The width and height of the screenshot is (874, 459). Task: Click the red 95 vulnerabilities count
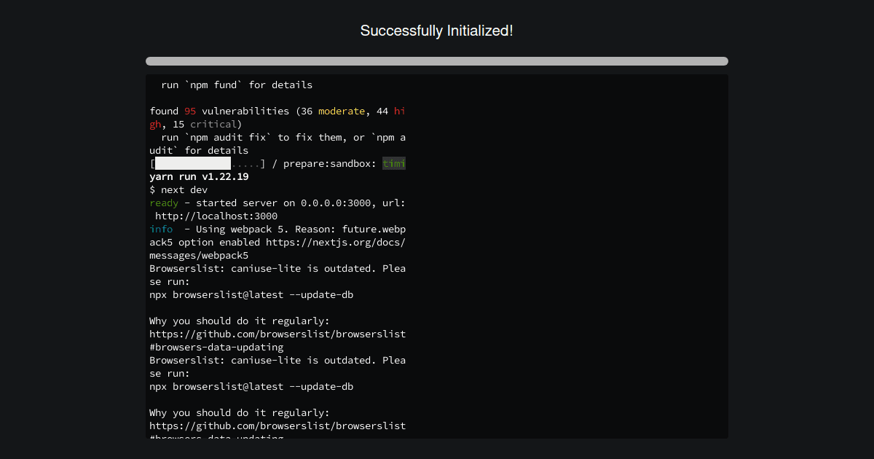tap(190, 111)
